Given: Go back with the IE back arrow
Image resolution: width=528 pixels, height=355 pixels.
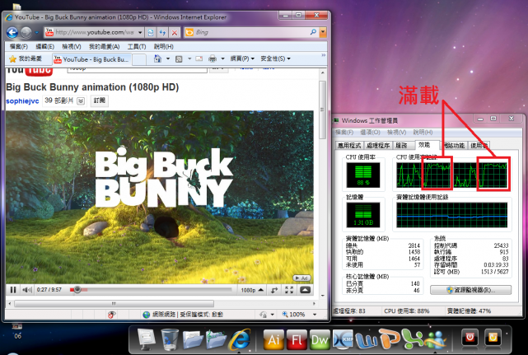Looking at the screenshot, I should pos(12,33).
